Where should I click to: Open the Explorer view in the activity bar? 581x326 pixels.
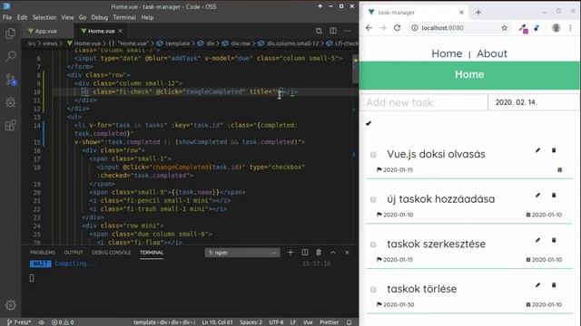pyautogui.click(x=10, y=34)
